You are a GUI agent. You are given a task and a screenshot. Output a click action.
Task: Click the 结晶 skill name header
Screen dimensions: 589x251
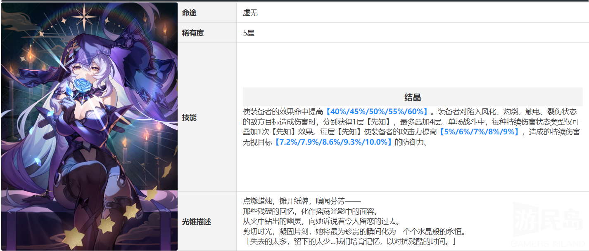413,97
